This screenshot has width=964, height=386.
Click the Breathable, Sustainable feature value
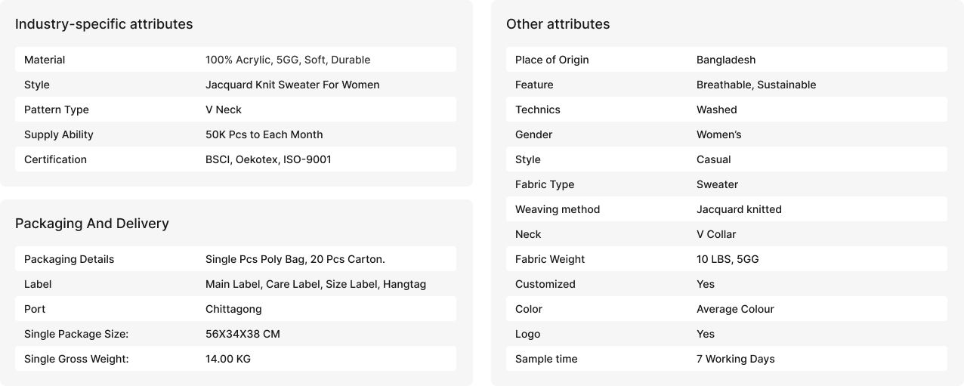tap(756, 85)
